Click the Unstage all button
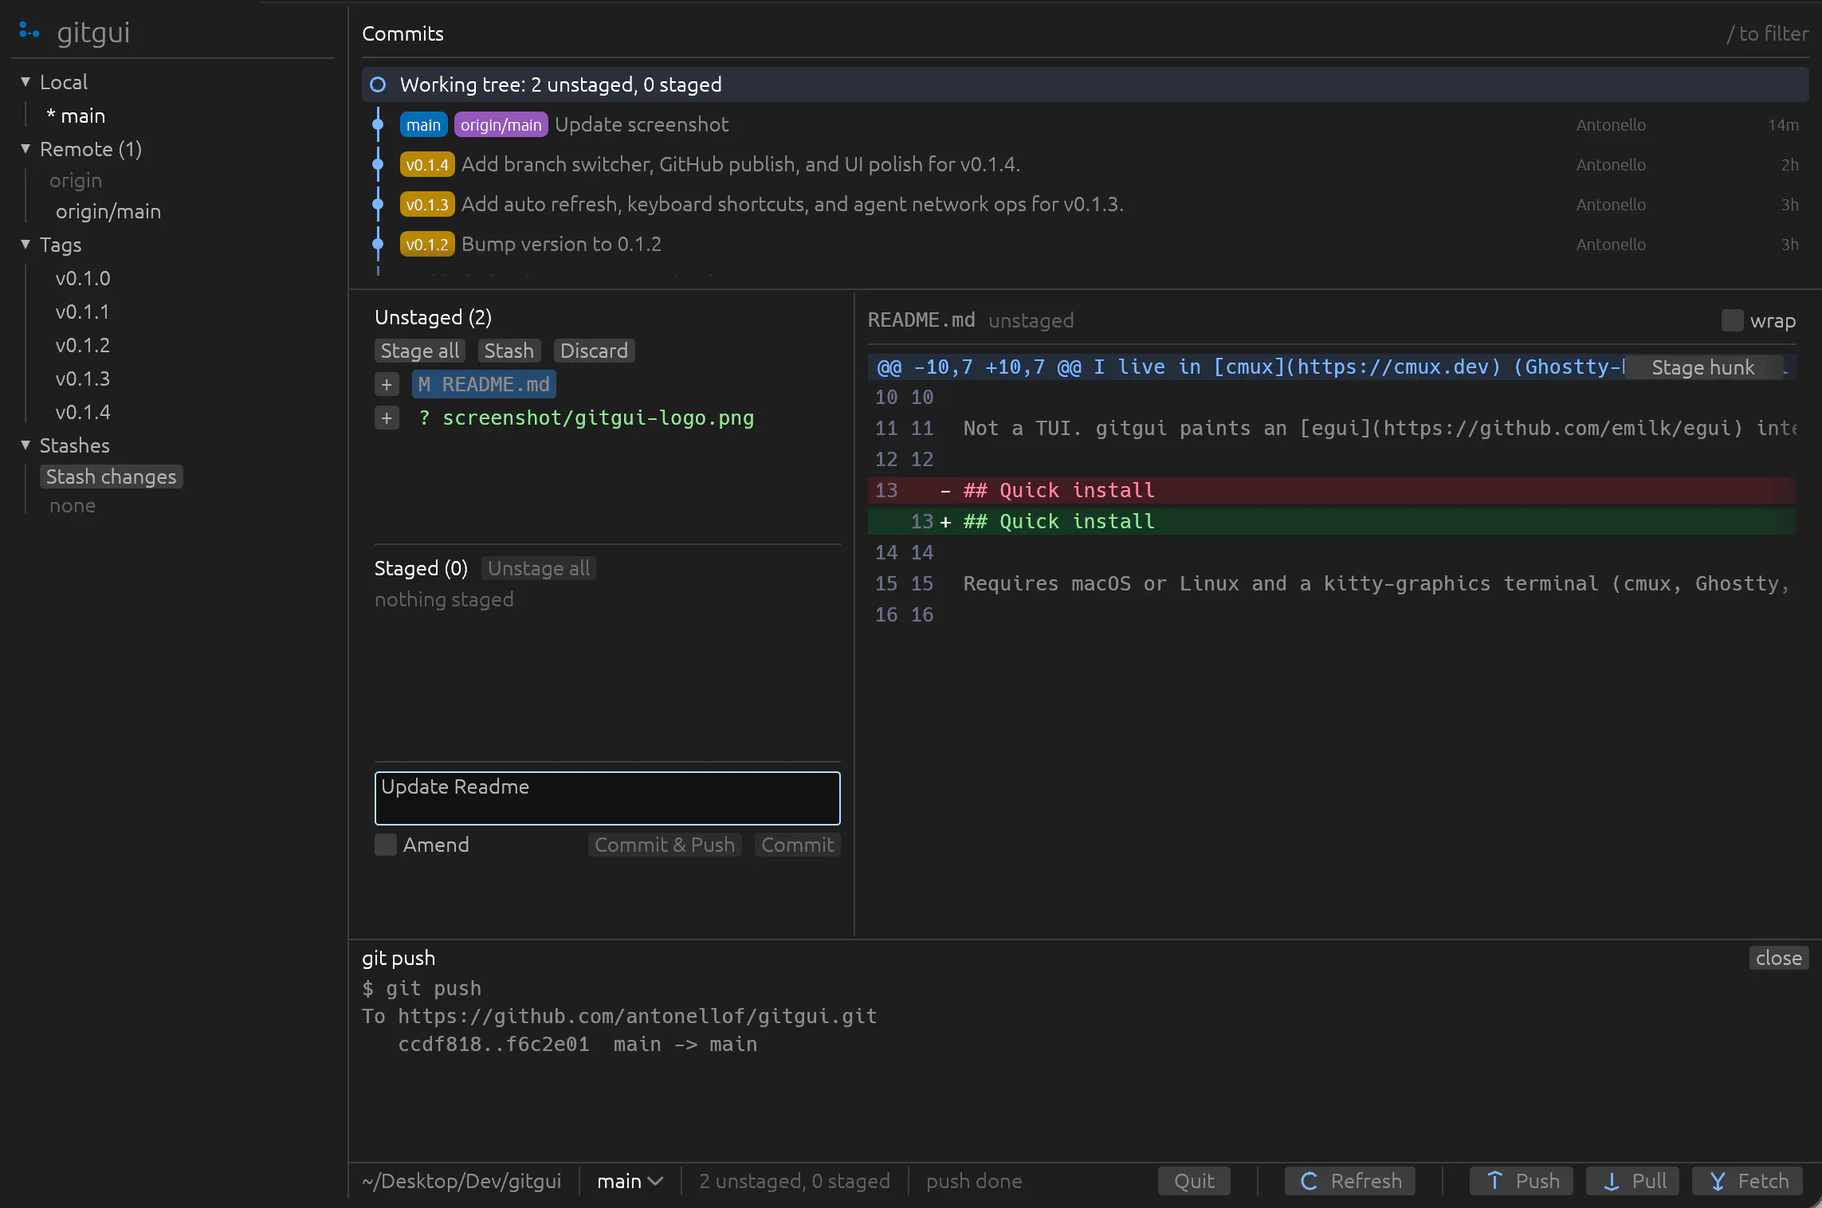Image resolution: width=1822 pixels, height=1208 pixels. click(539, 568)
